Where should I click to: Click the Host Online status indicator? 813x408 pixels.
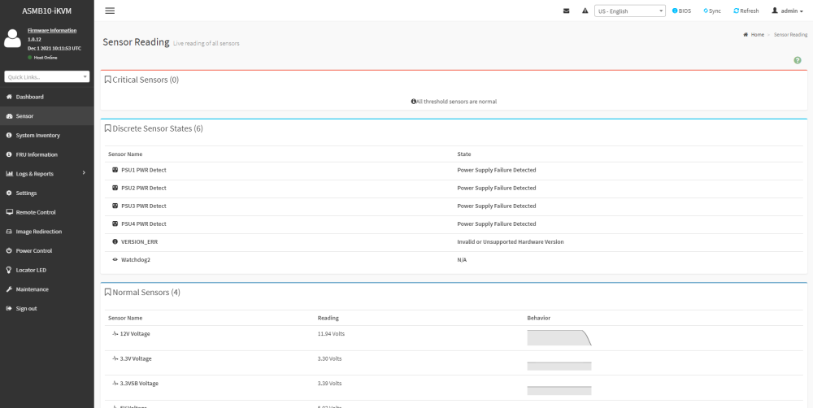pyautogui.click(x=42, y=58)
